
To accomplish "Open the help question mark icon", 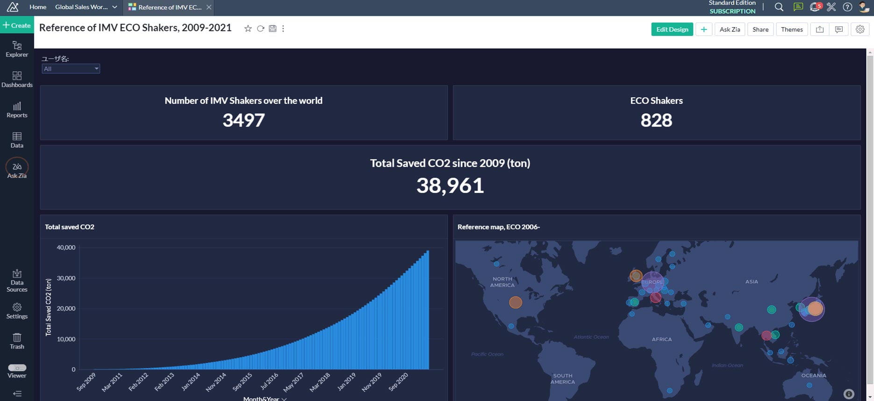I will tap(847, 7).
